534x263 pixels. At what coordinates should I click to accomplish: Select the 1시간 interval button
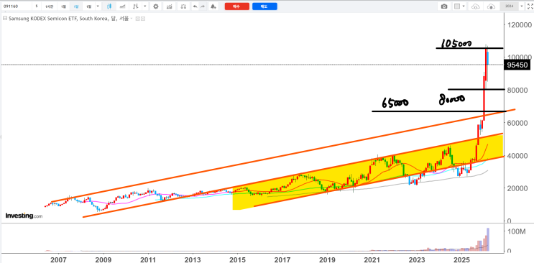coord(50,6)
